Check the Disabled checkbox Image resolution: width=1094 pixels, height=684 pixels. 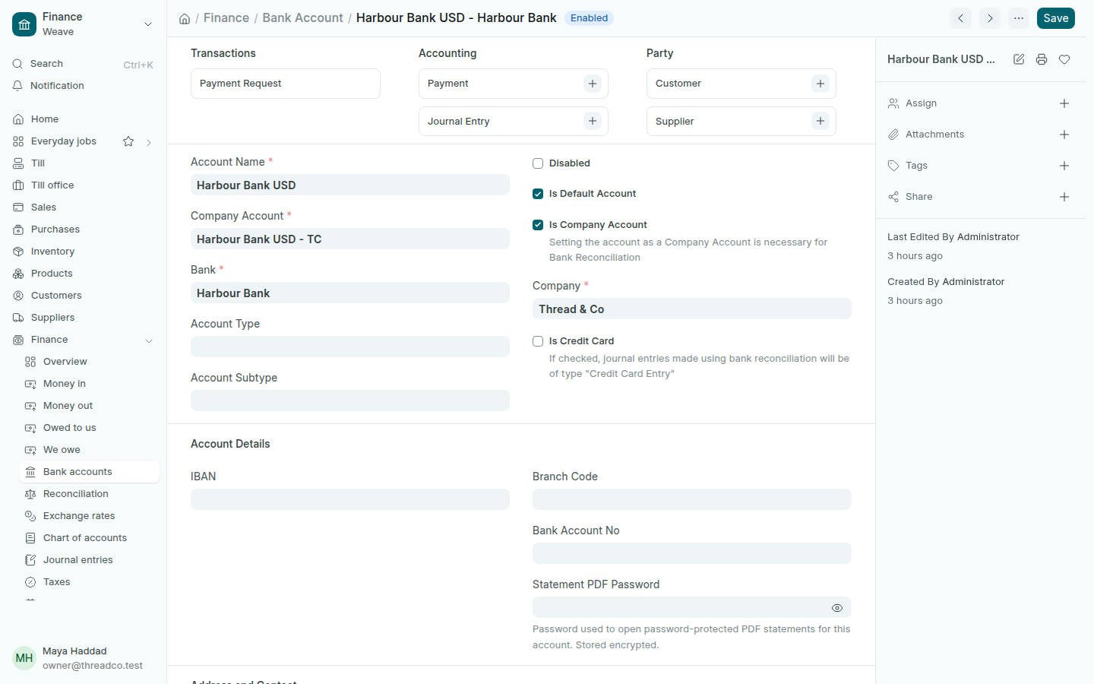pyautogui.click(x=538, y=163)
